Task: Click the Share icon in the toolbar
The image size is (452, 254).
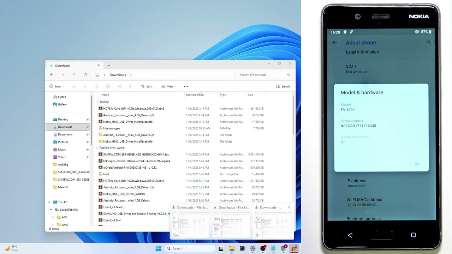Action: pos(119,86)
